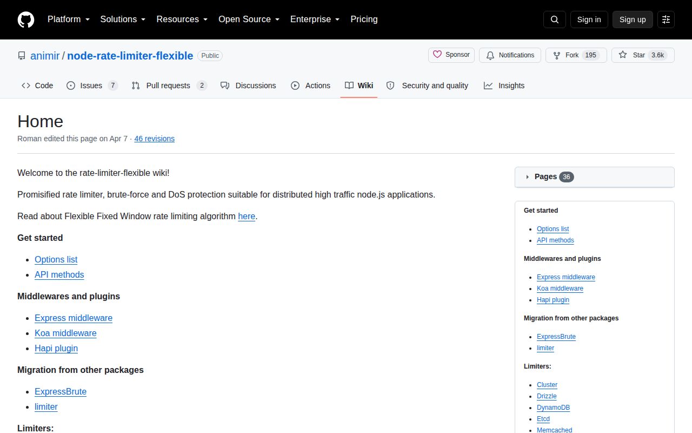Open ExpressBrute in main content
Viewport: 692px width, 433px height.
point(61,391)
